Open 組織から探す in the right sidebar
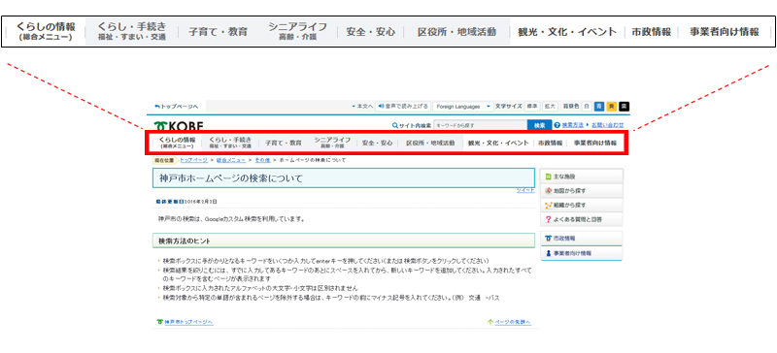Screen dimensions: 777x353 click(582, 205)
